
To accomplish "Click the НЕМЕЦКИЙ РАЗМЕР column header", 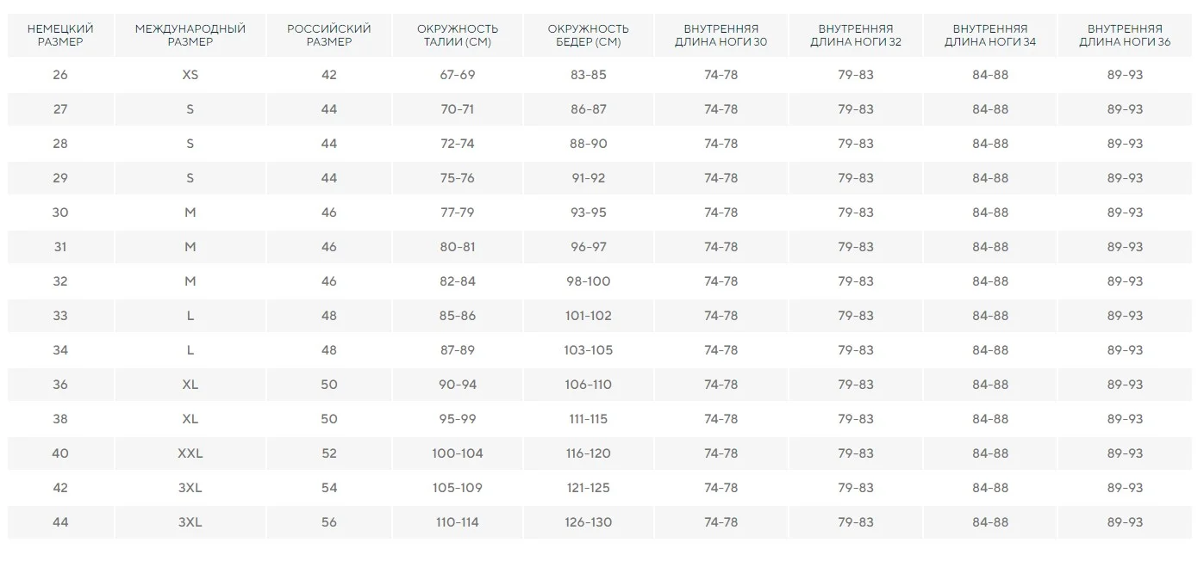I will 60,35.
